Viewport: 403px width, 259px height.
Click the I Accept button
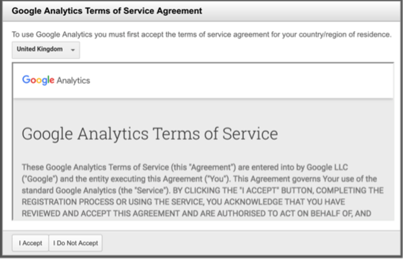coord(30,243)
